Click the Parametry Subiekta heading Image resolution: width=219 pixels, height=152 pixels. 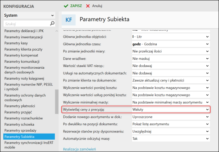coord(104,19)
